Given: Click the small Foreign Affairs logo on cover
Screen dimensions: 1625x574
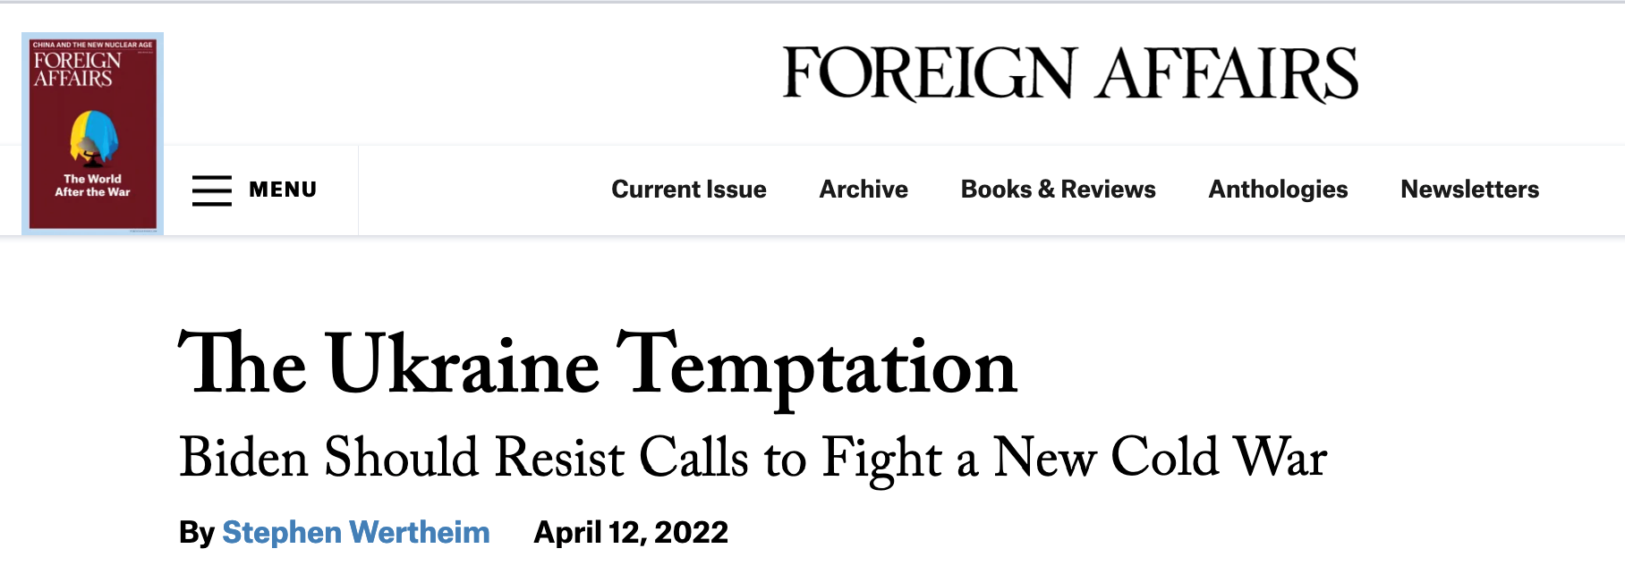Looking at the screenshot, I should [x=77, y=70].
